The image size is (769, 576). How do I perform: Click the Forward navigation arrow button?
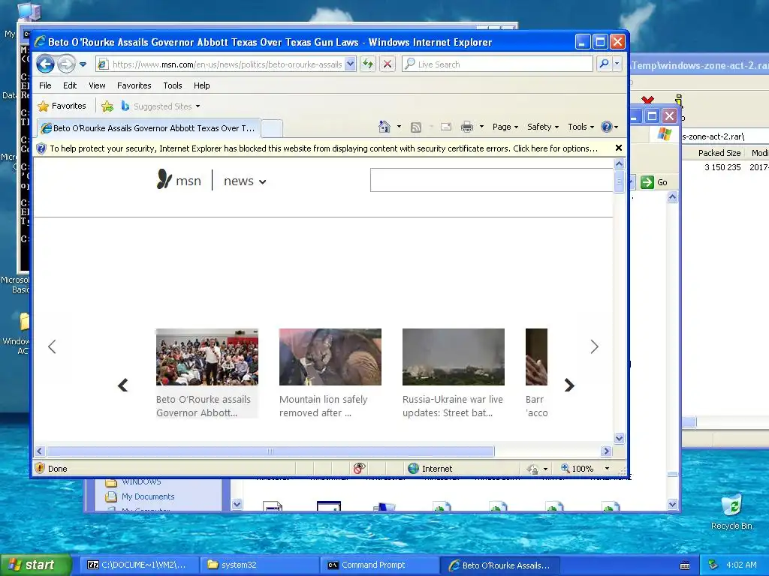(66, 64)
